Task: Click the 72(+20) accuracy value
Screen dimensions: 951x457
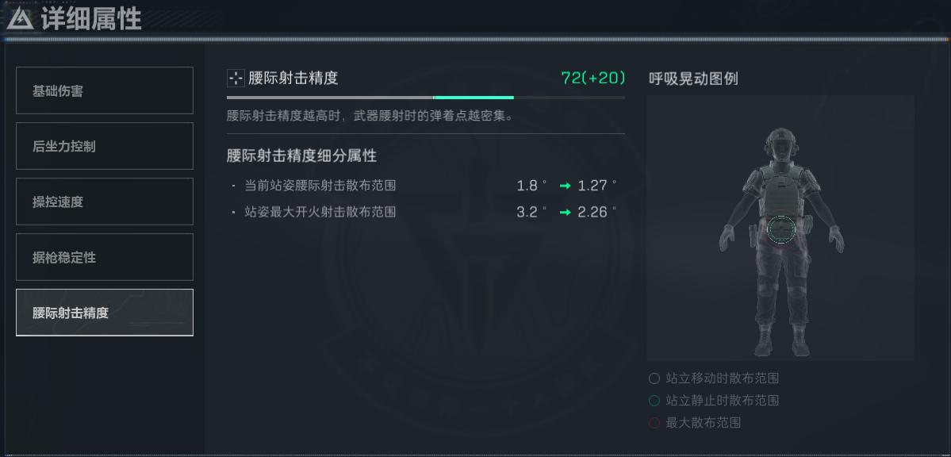Action: pos(593,78)
